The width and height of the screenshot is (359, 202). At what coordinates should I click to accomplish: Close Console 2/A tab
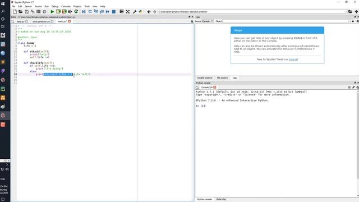[x=215, y=88]
